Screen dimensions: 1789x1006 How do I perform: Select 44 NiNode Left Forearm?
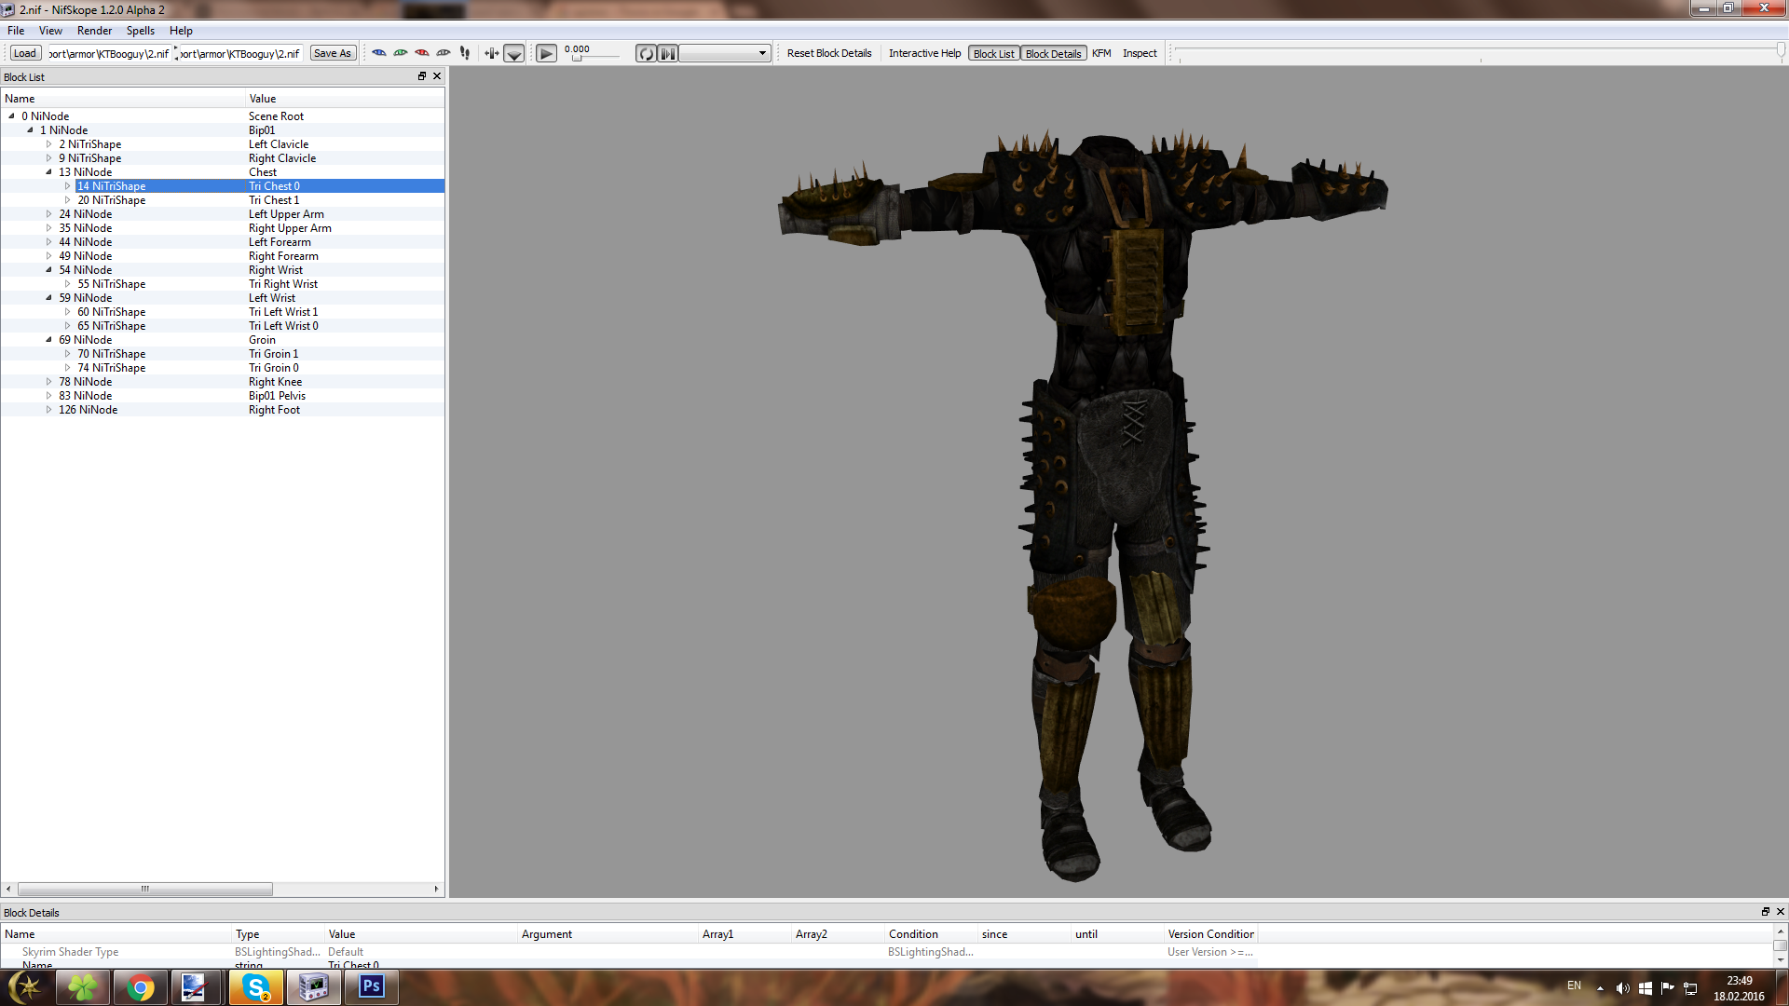[x=223, y=242]
